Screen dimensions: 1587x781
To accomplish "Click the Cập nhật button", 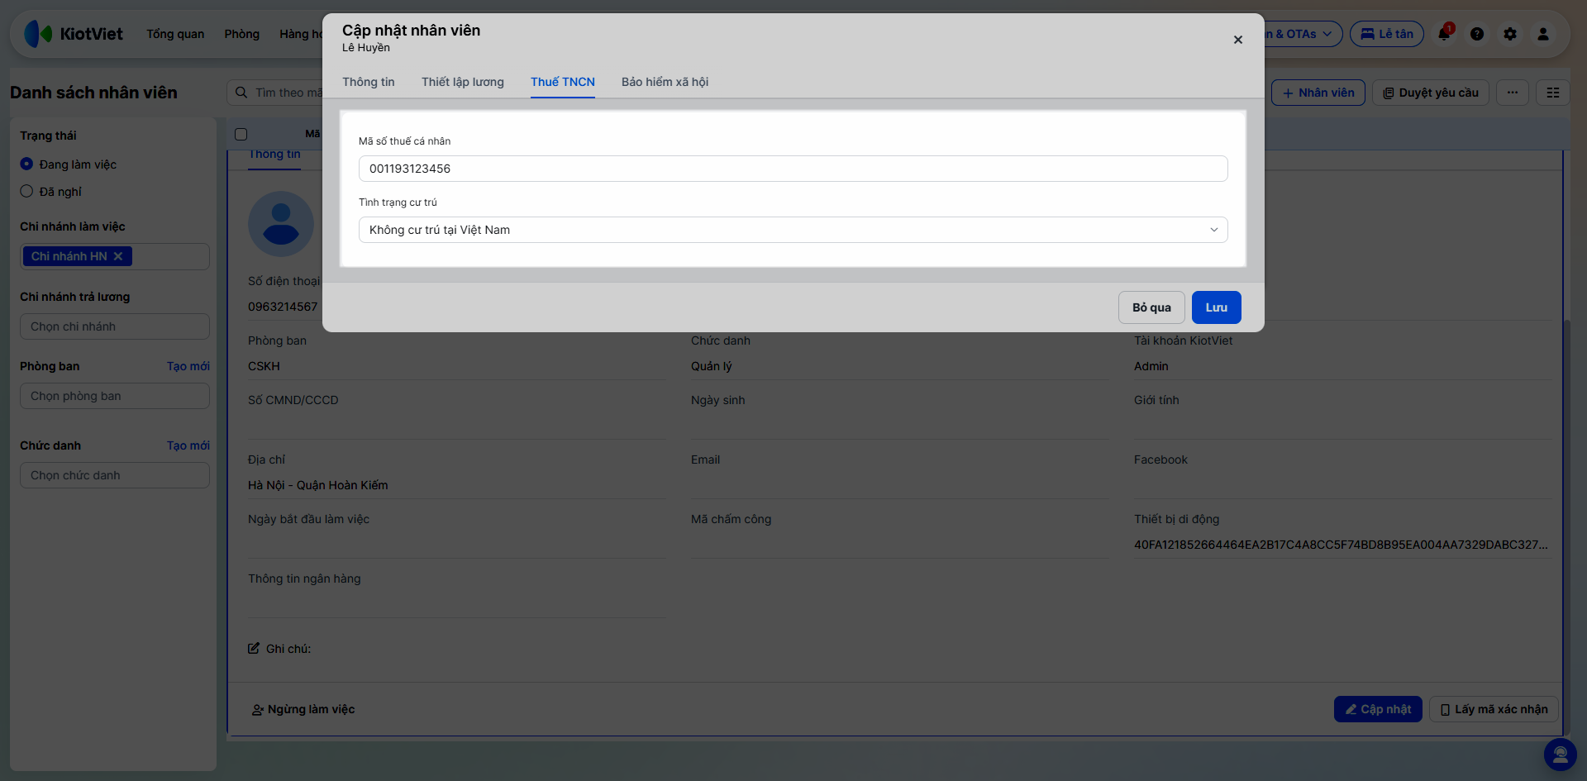I will coord(1378,709).
